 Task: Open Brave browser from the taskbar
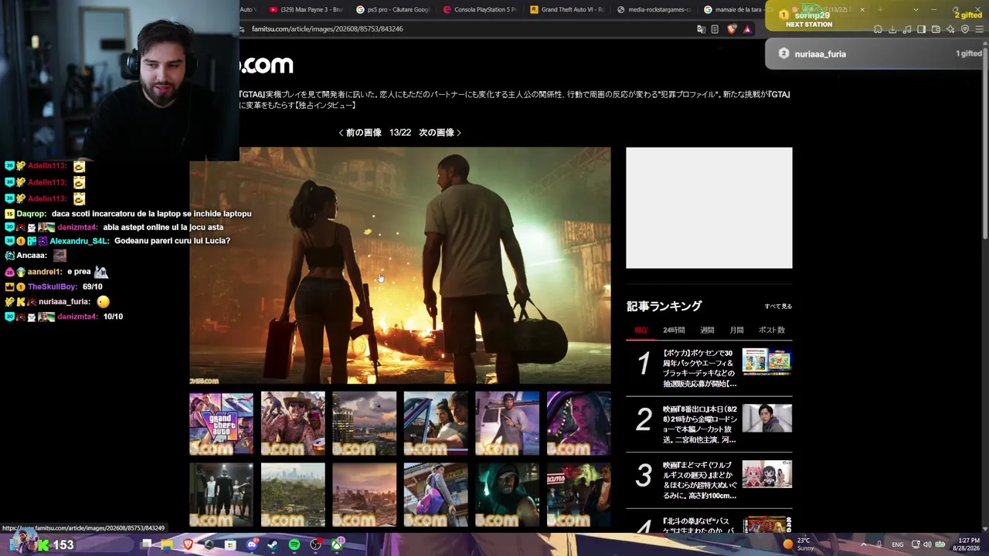pos(188,545)
